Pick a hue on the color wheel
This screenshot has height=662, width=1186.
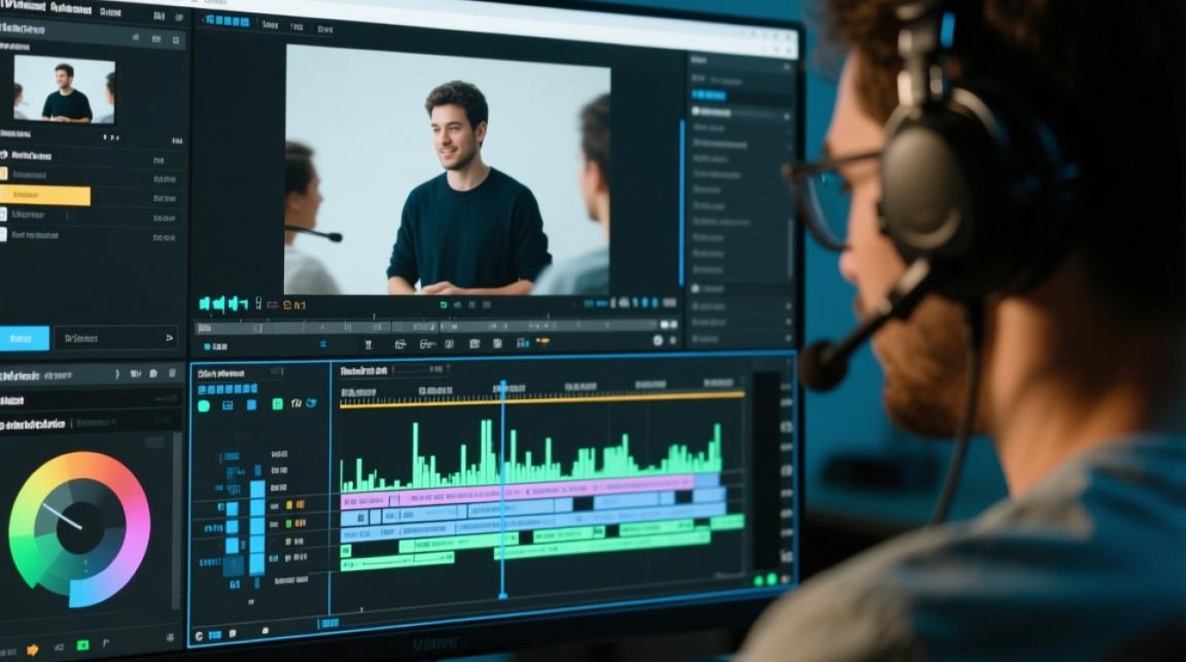(79, 529)
